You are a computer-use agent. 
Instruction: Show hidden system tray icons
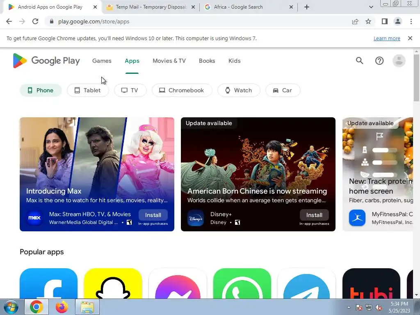pos(349,308)
